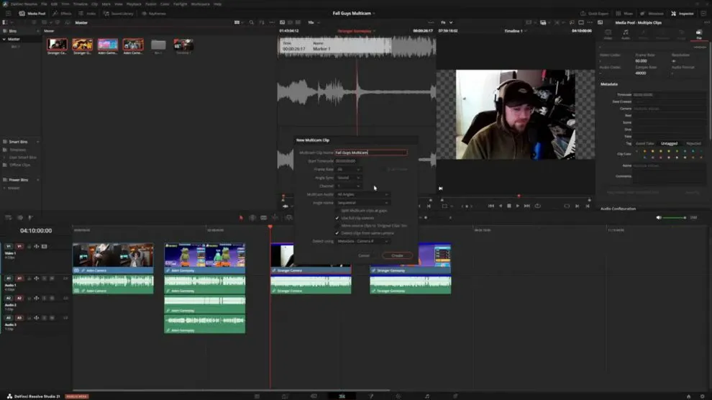Uncheck Detect clips from same camera
The width and height of the screenshot is (712, 400).
pyautogui.click(x=337, y=233)
